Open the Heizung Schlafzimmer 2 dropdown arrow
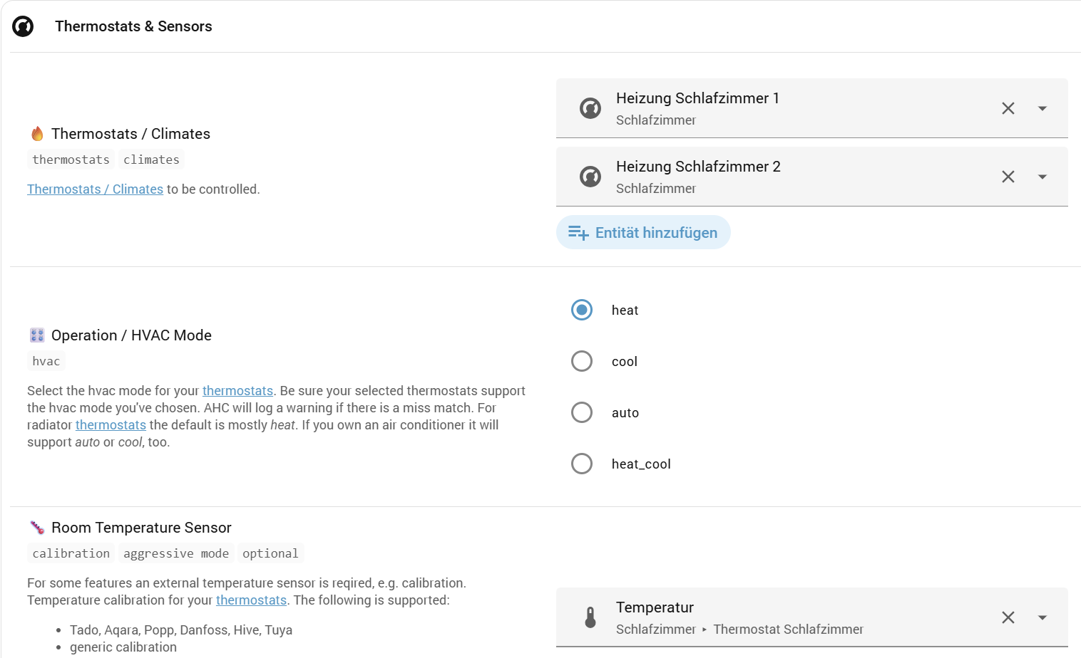The height and width of the screenshot is (658, 1081). (x=1042, y=177)
